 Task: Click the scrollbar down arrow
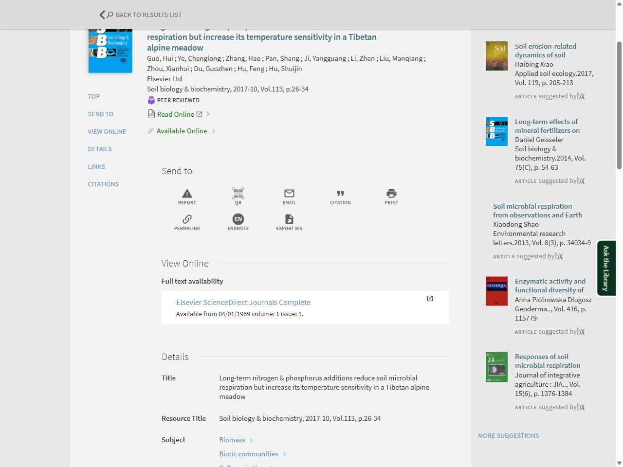pos(619,463)
